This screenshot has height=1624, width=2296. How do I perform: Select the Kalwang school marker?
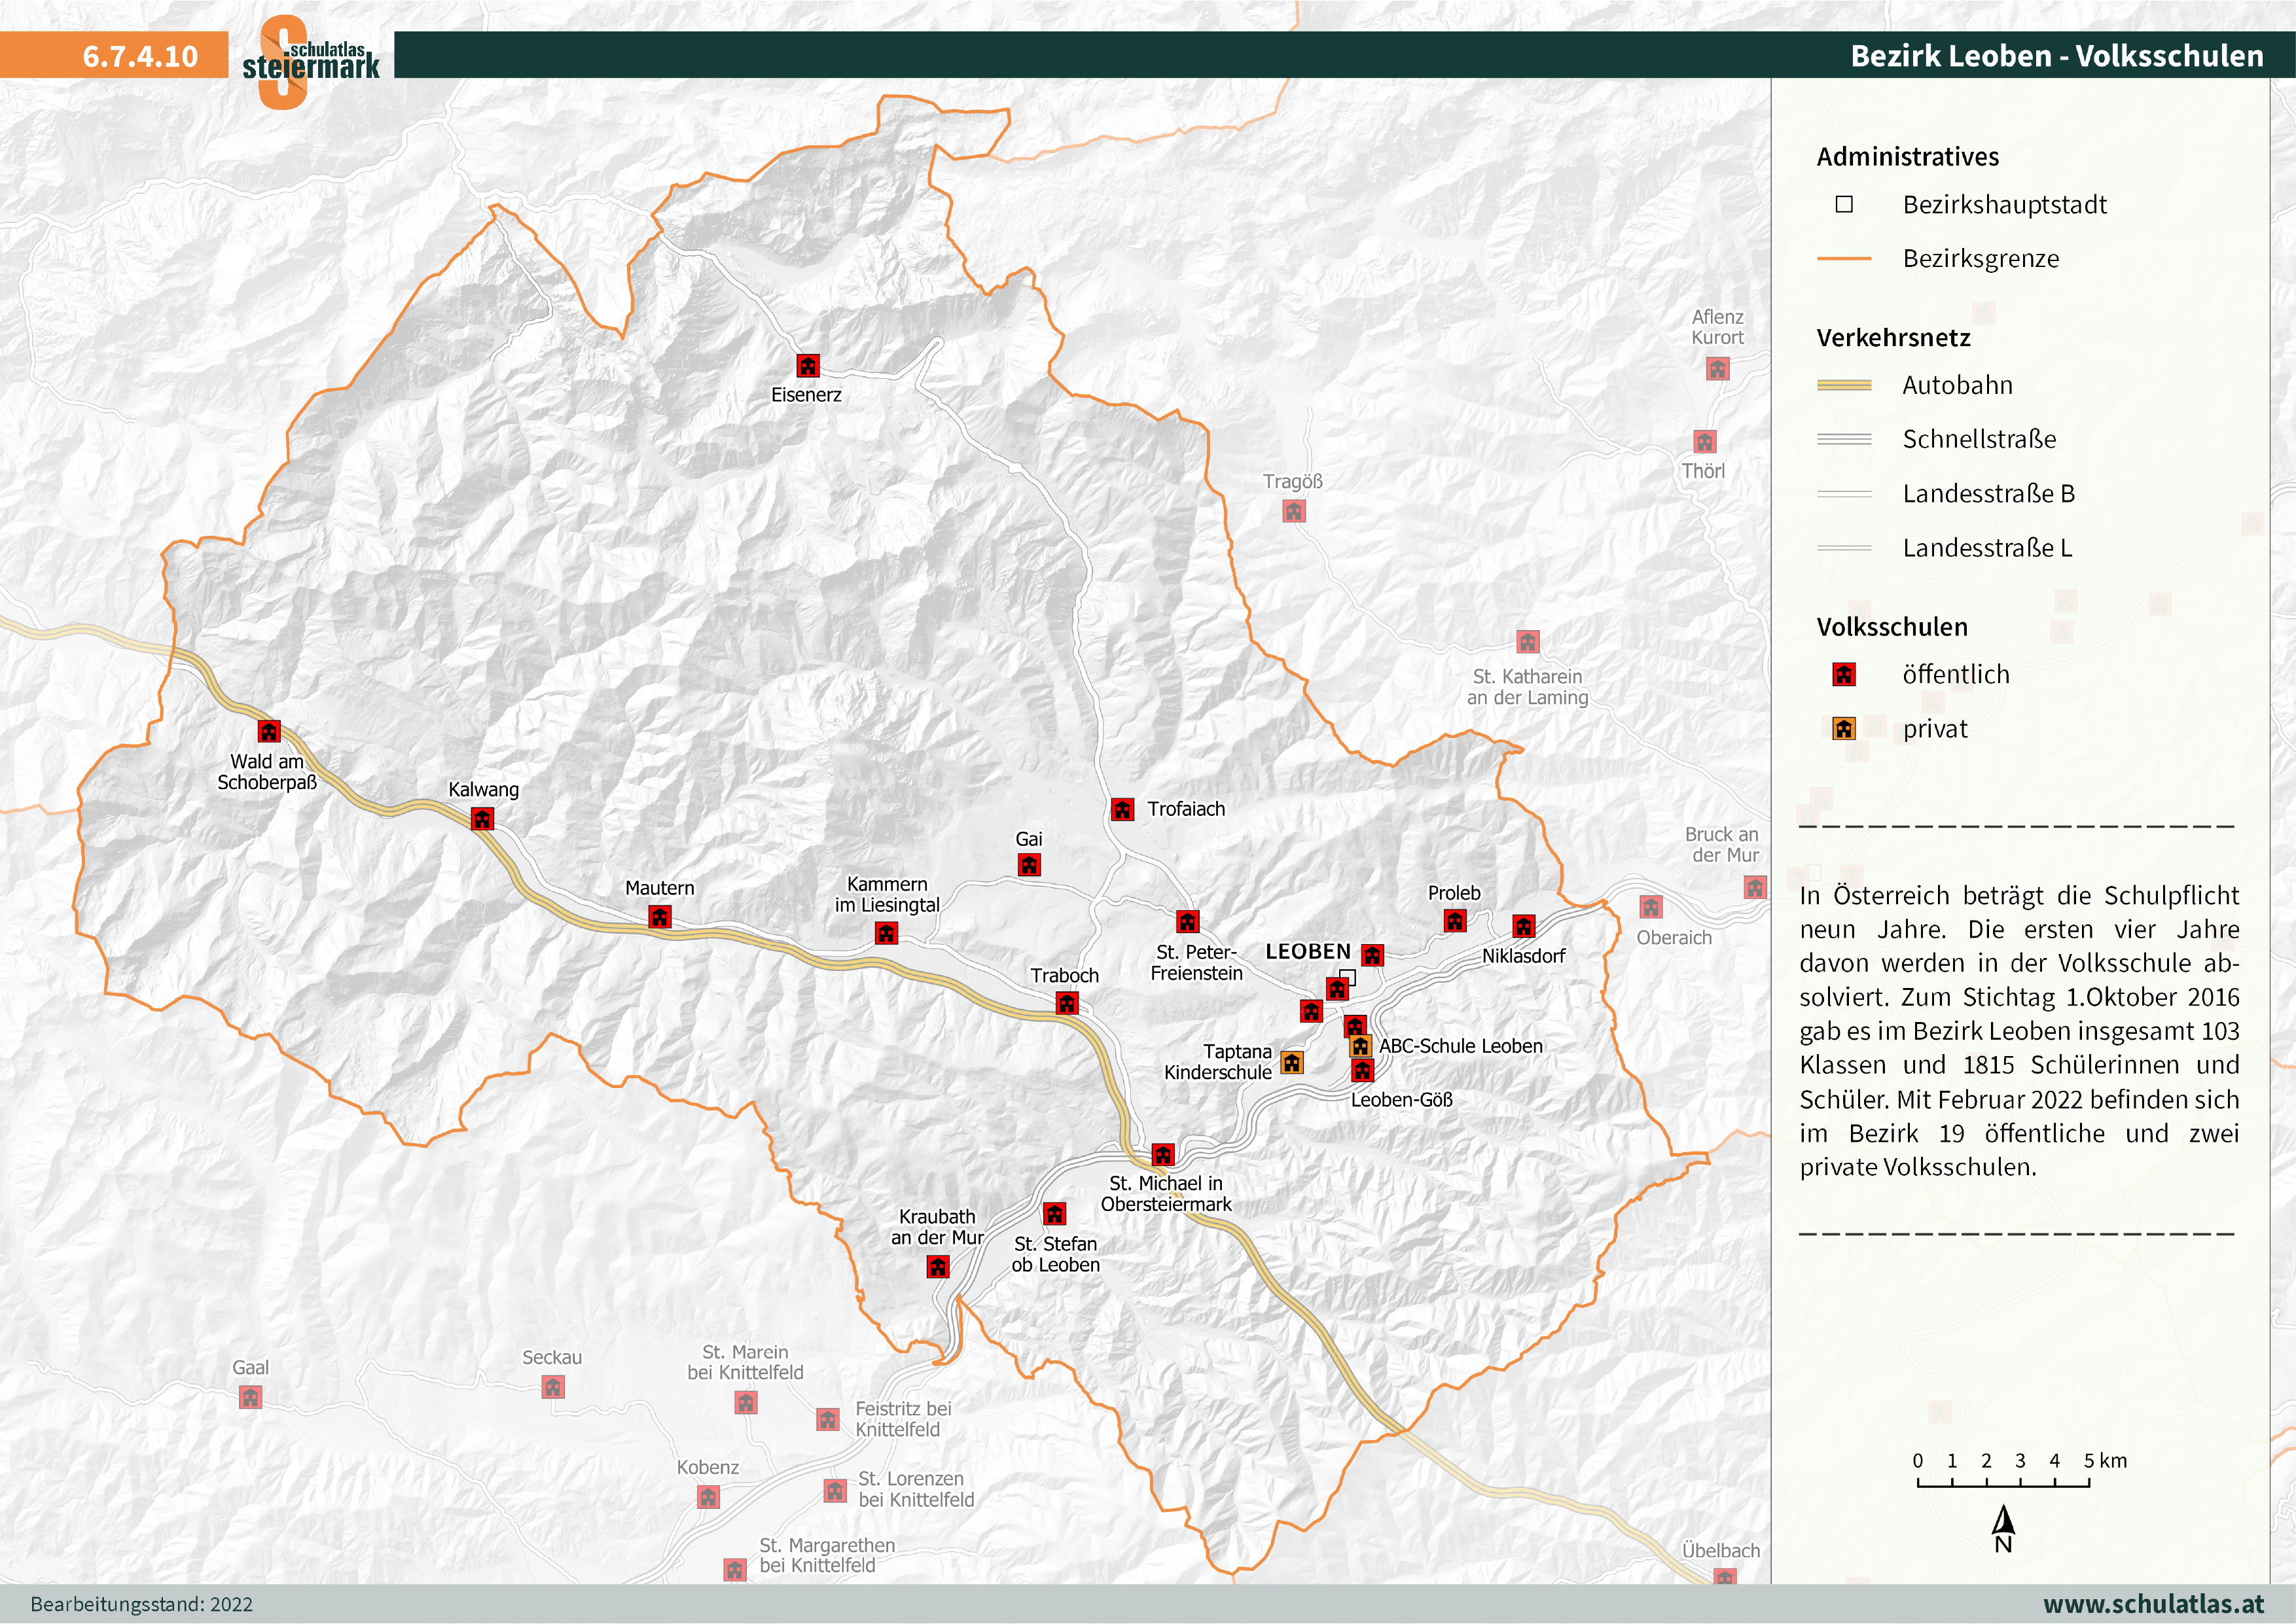[482, 819]
